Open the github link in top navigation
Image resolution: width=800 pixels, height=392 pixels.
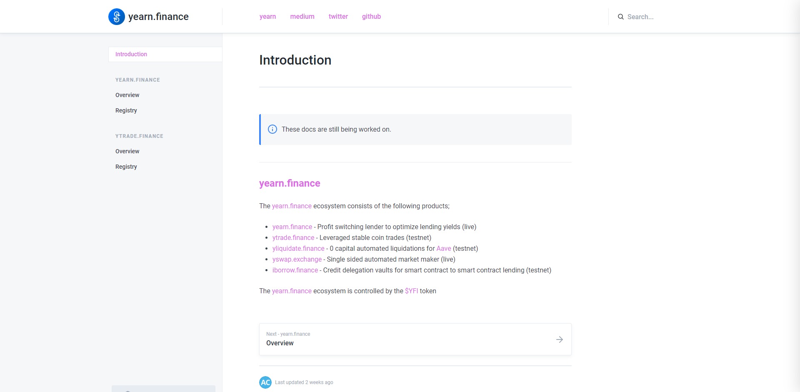(x=371, y=17)
